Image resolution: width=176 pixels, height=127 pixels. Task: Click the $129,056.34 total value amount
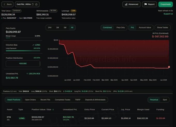tap(8, 15)
